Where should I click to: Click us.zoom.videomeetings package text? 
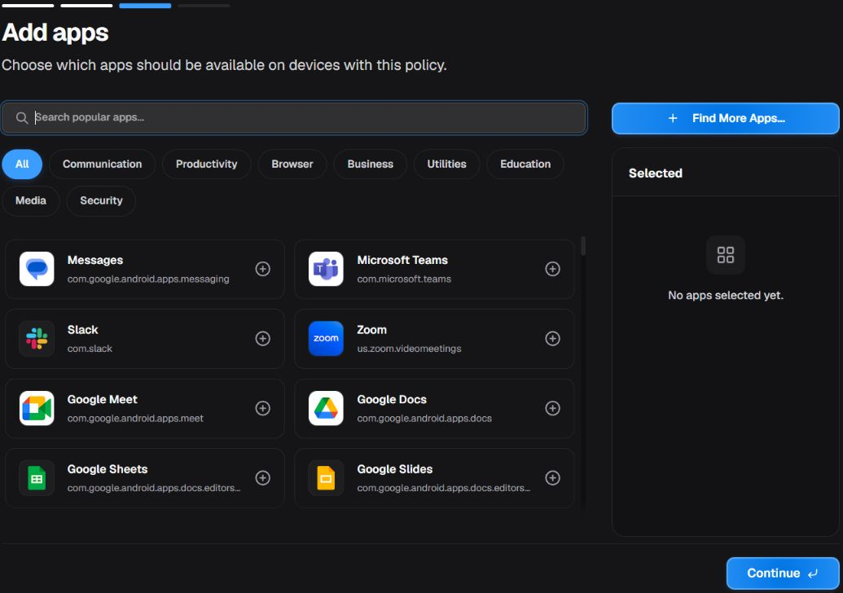[409, 349]
